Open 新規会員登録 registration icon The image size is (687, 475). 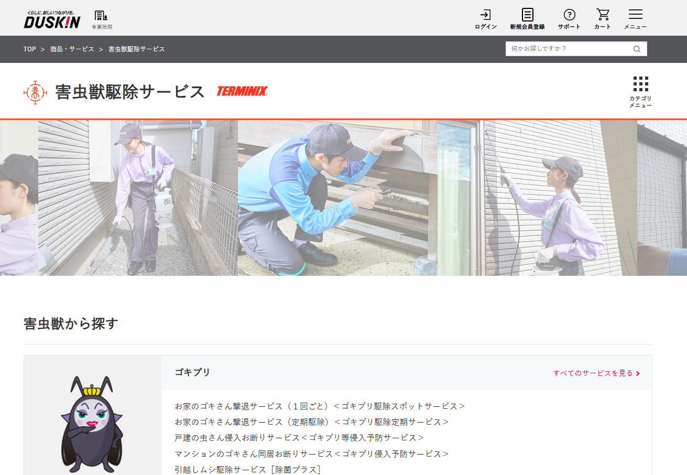(x=527, y=19)
